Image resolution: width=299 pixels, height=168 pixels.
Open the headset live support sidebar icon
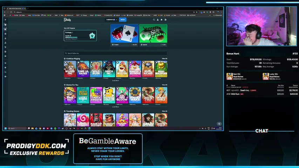(x=5, y=72)
